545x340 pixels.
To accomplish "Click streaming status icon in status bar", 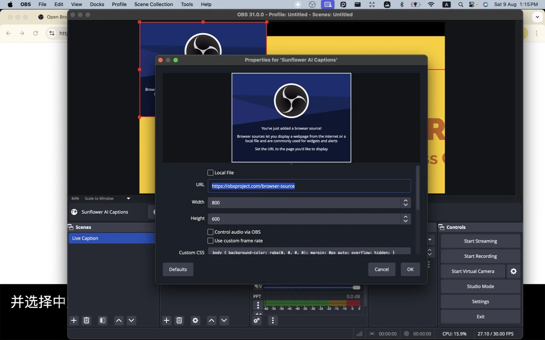I will (x=372, y=334).
